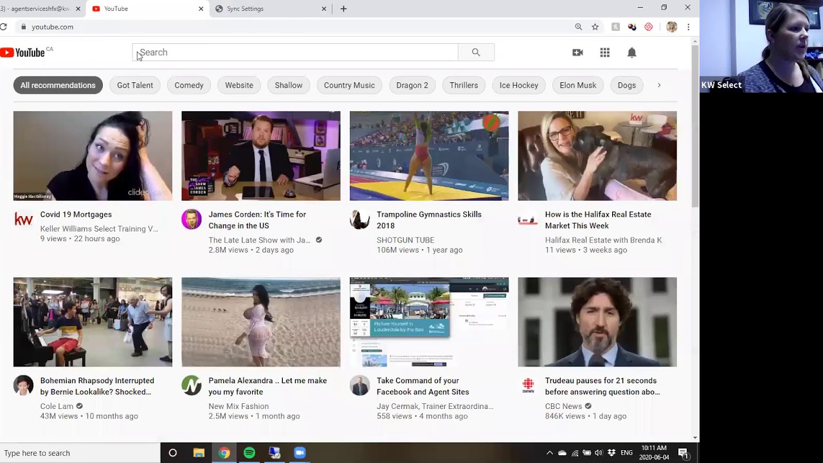Viewport: 823px width, 463px height.
Task: Click the trampoline gymnastics thumbnail
Action: click(429, 156)
